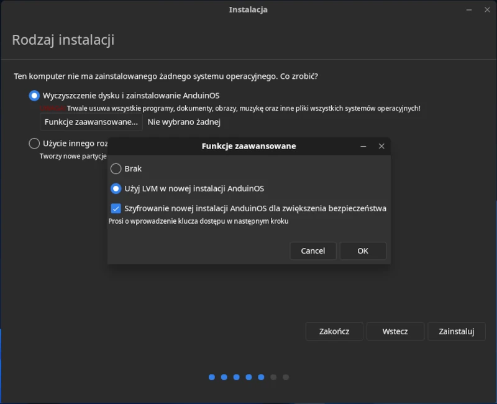This screenshot has height=404, width=497.
Task: Start installation with Zainstaluj
Action: click(x=457, y=331)
